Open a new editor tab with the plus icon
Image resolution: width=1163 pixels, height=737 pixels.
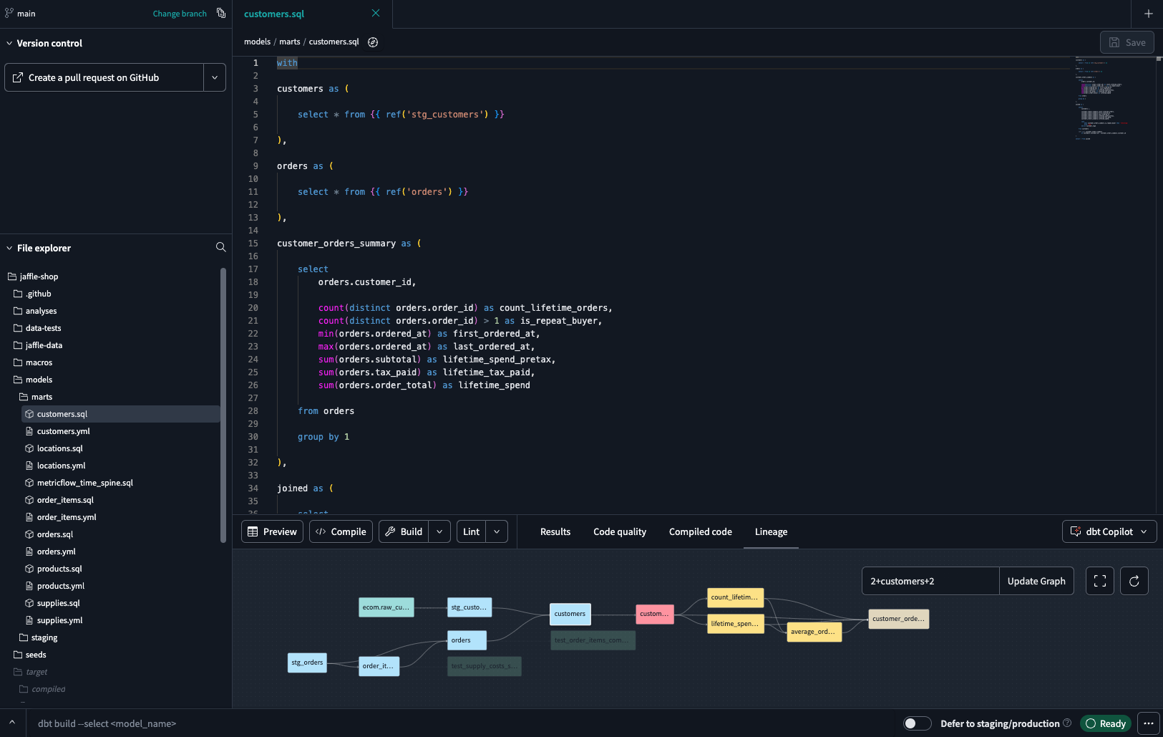[1147, 13]
